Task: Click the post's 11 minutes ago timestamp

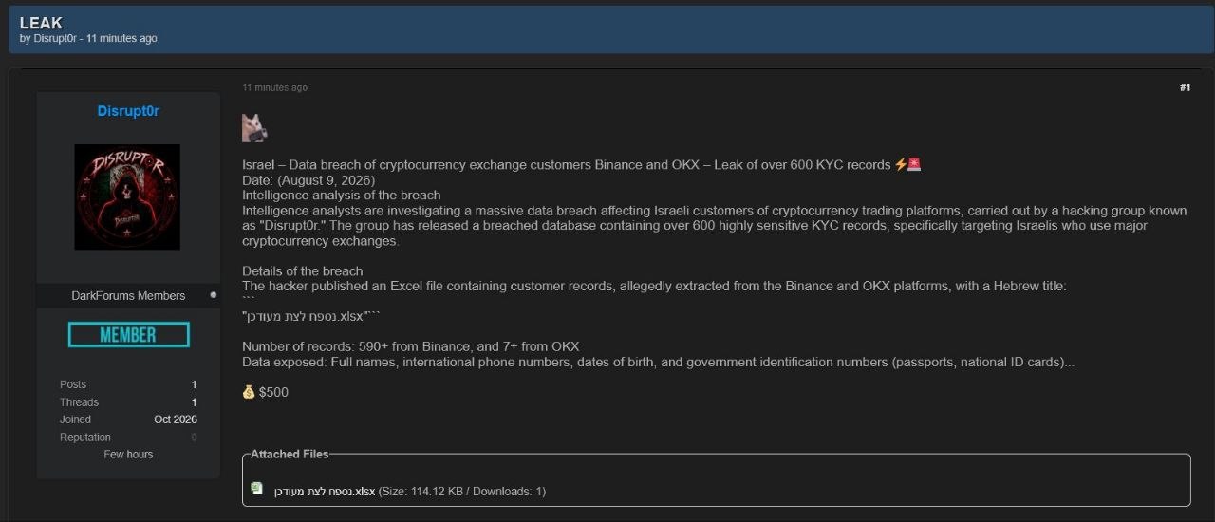Action: tap(274, 87)
